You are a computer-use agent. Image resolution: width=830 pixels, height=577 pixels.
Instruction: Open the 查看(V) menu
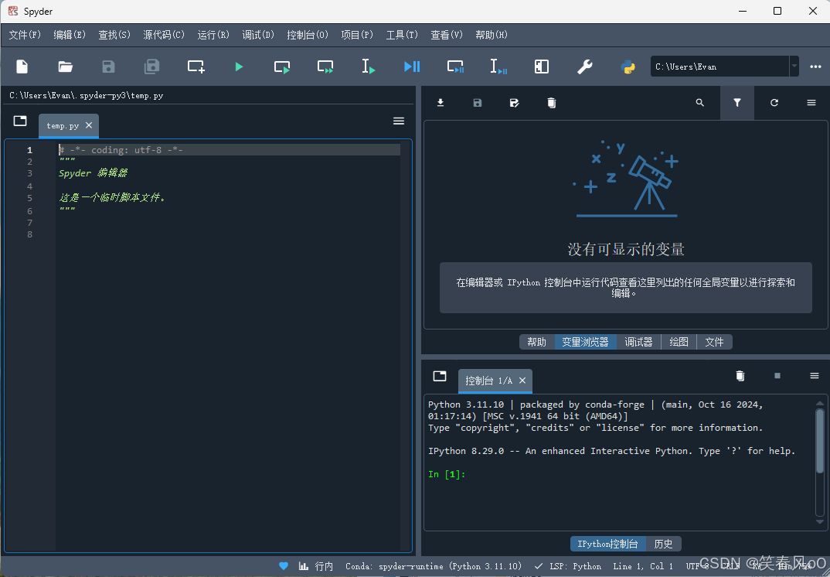click(x=447, y=35)
